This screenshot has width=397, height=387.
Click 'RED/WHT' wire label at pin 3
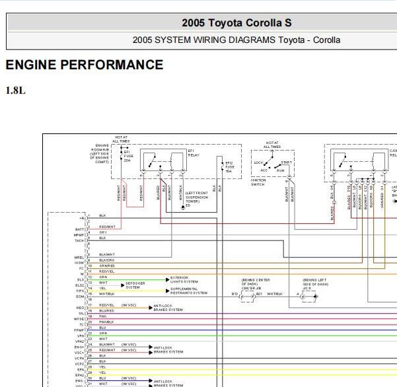pyautogui.click(x=108, y=227)
